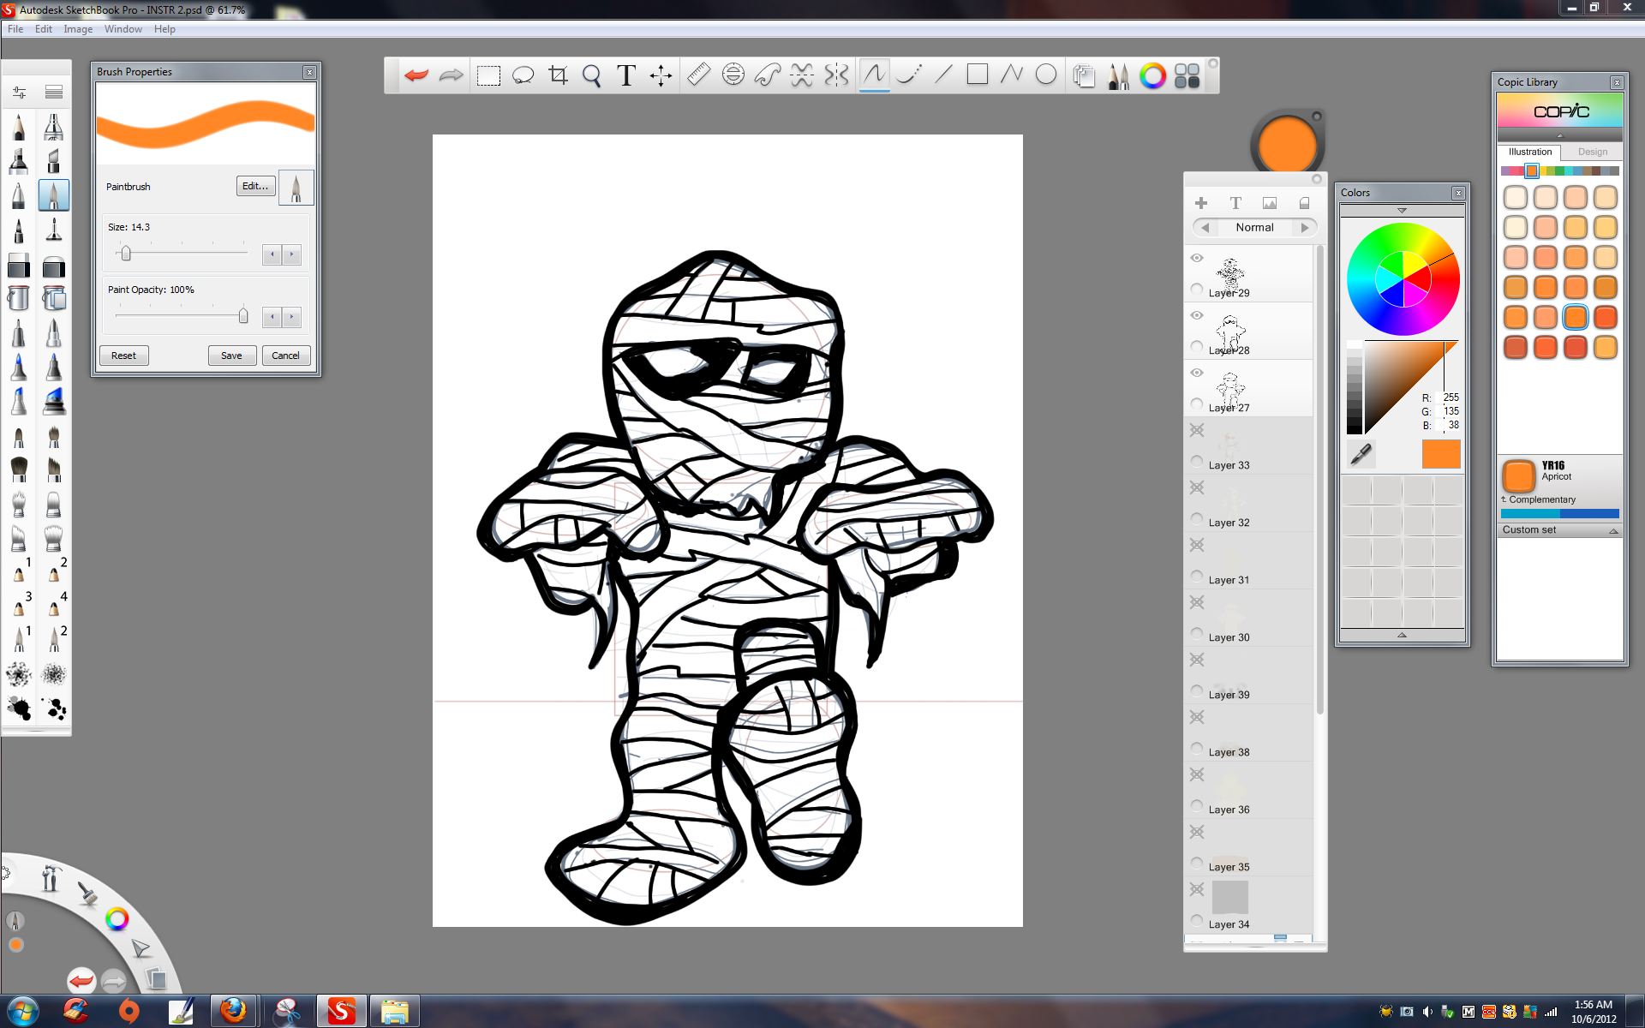
Task: Collapse the Custom set section
Action: (1613, 531)
